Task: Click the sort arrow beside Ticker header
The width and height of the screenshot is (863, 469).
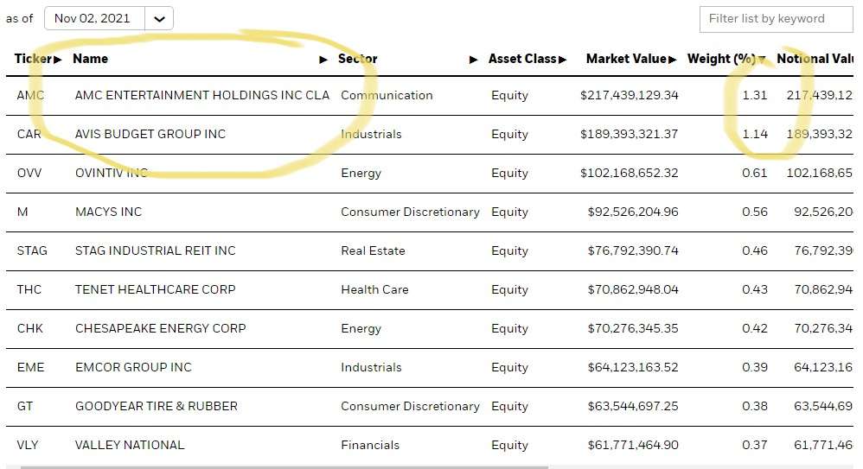Action: (x=58, y=60)
